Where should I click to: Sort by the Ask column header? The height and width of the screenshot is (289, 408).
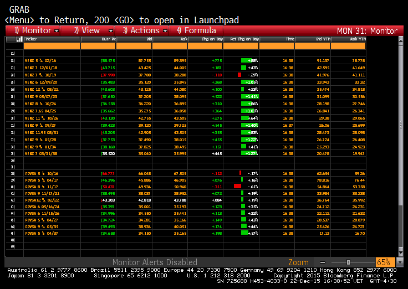pos(170,39)
